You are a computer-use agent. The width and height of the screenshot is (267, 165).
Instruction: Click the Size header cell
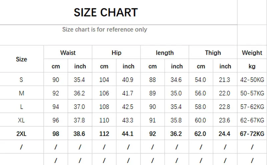(21, 59)
